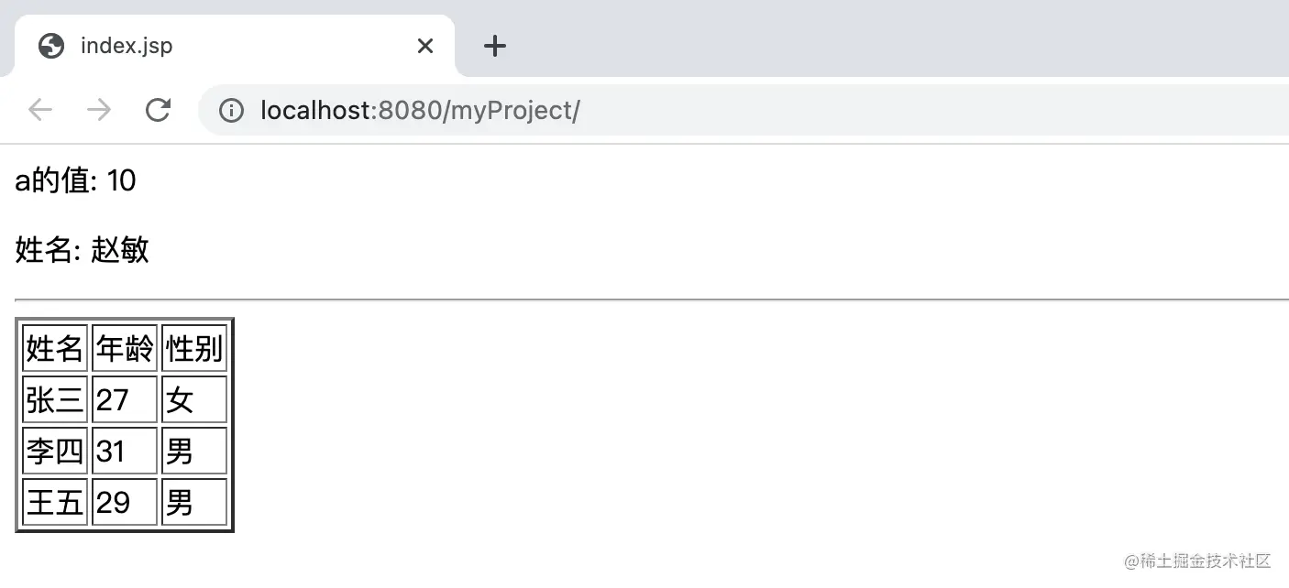Select the 王五 name cell
Image resolution: width=1289 pixels, height=588 pixels.
(x=55, y=502)
